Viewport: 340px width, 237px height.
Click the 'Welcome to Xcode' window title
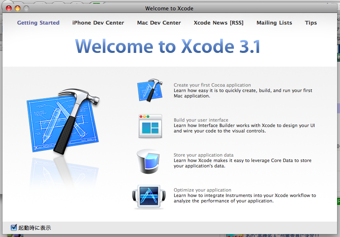tap(169, 8)
